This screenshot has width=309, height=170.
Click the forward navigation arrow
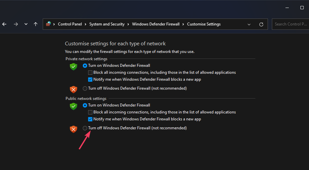click(16, 24)
